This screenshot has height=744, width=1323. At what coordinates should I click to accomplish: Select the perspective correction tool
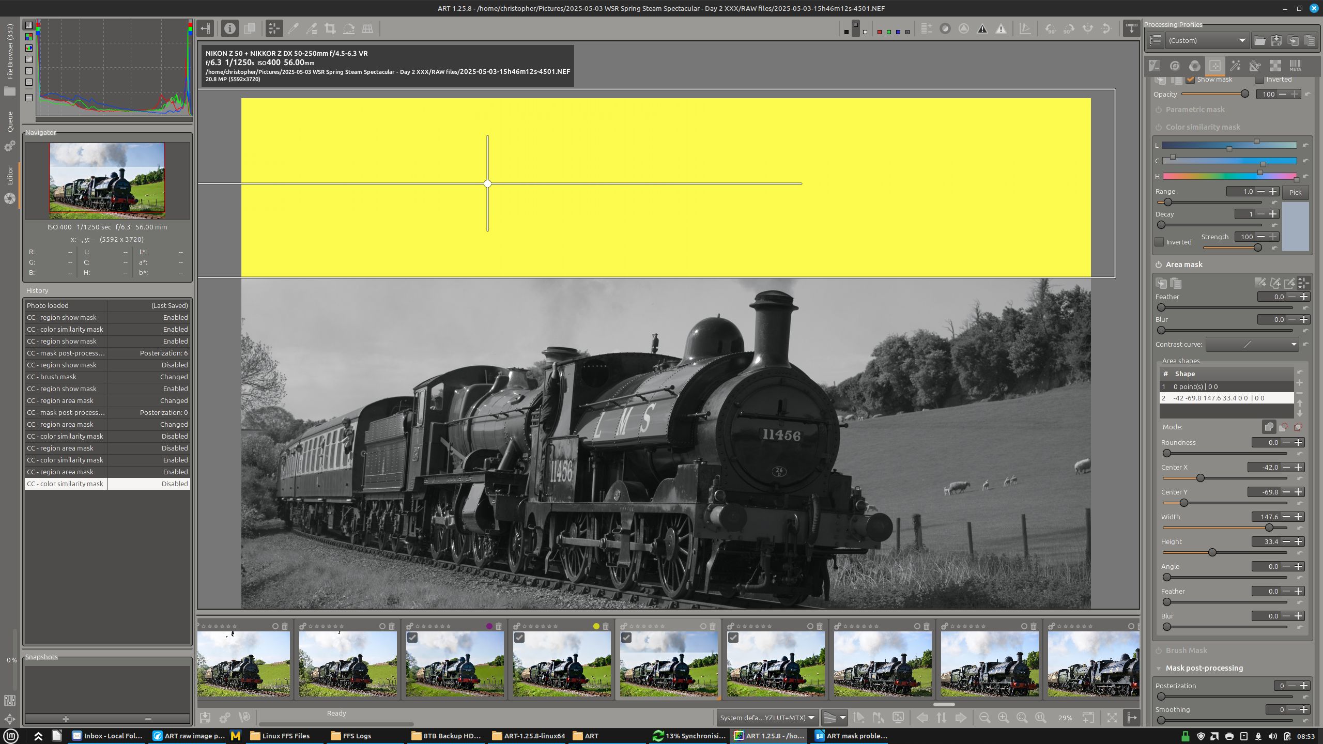coord(367,28)
